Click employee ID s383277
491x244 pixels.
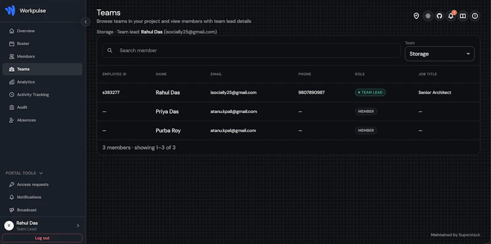(111, 93)
